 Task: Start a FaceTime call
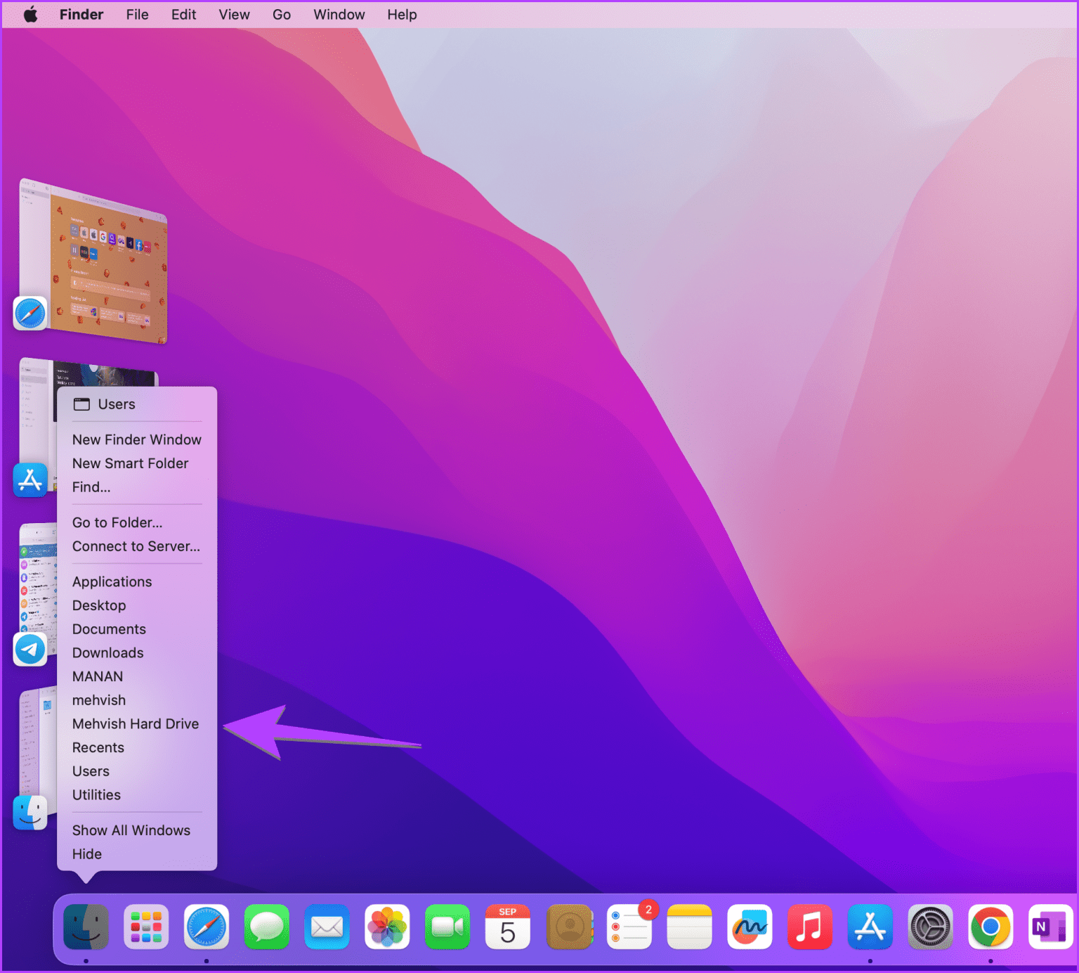[x=447, y=927]
